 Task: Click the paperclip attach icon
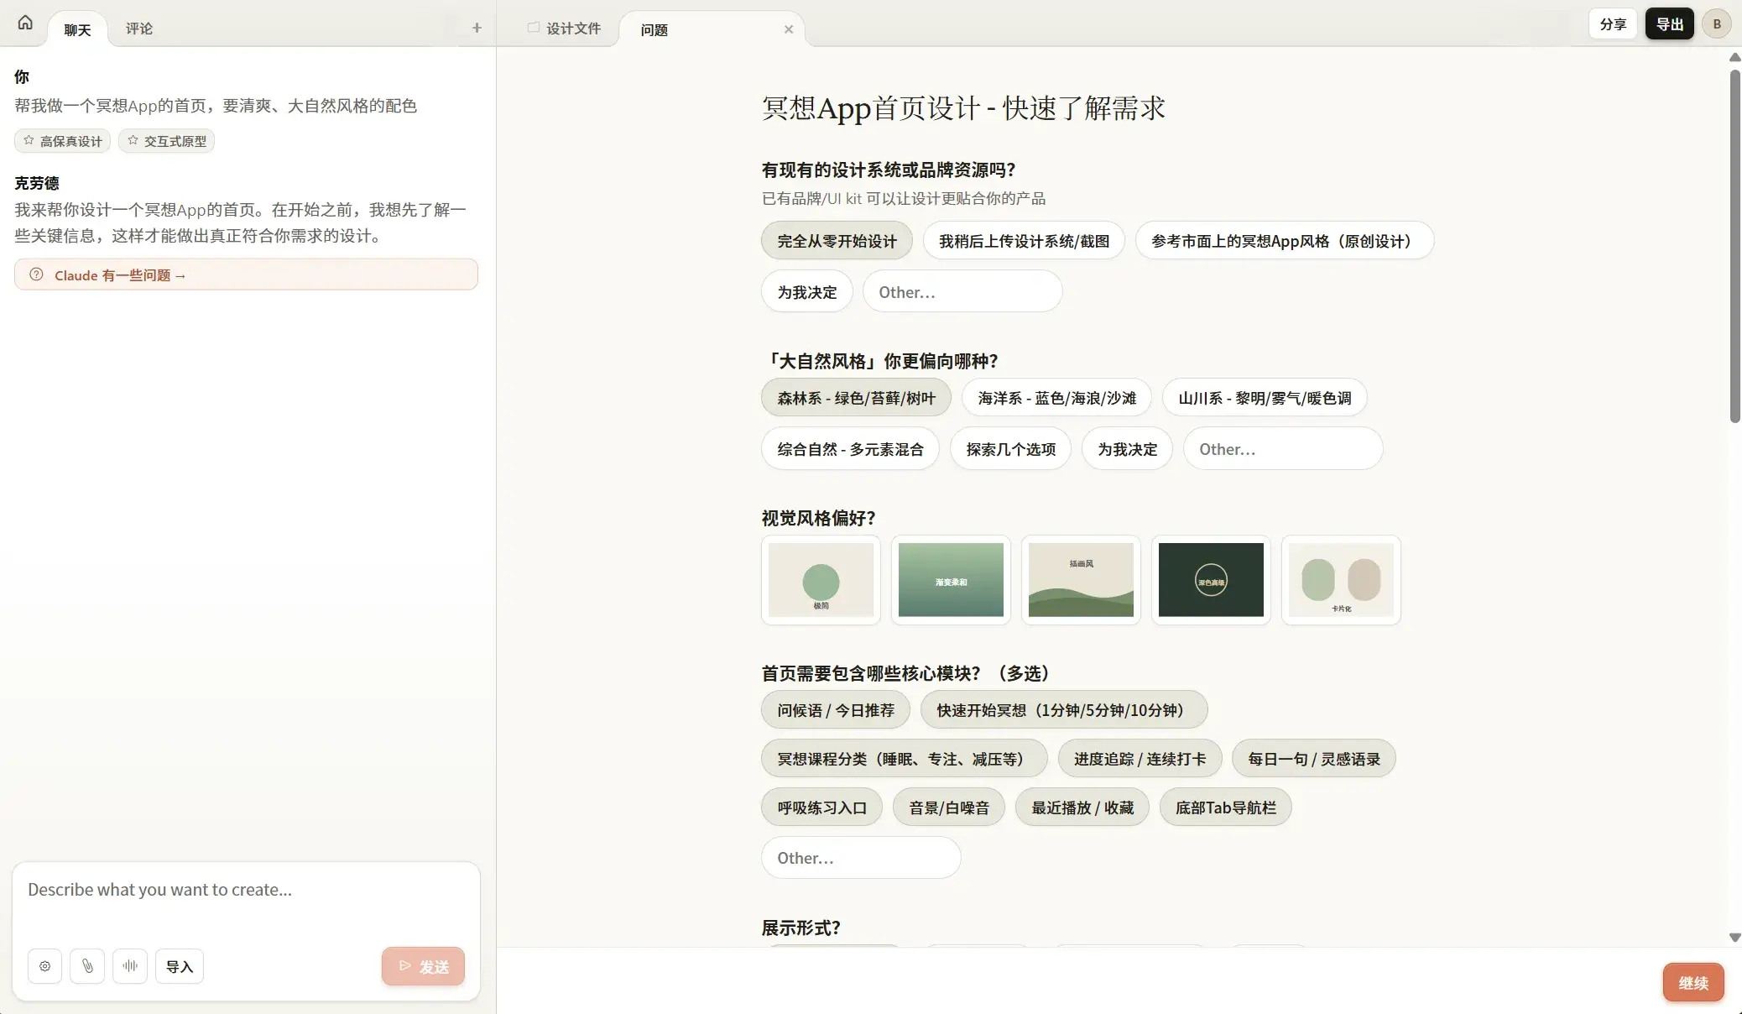87,966
